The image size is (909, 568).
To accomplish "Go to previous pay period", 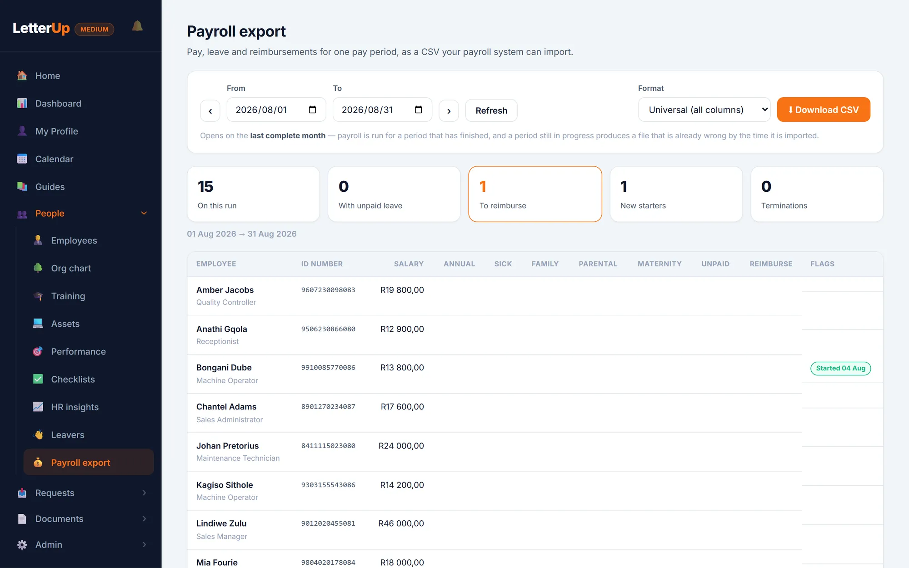I will [210, 110].
